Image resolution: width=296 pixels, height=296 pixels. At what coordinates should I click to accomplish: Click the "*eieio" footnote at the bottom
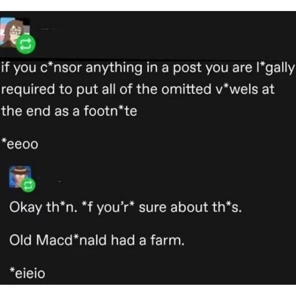pos(28,273)
